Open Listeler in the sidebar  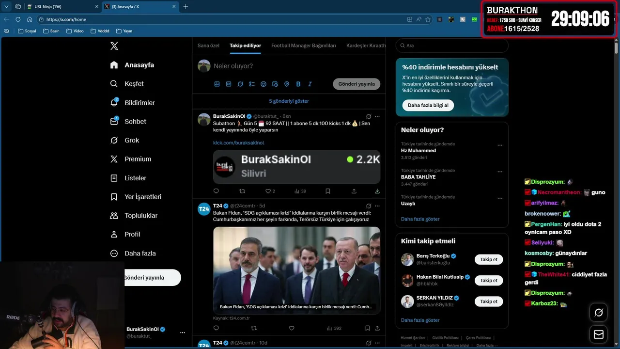pyautogui.click(x=128, y=178)
